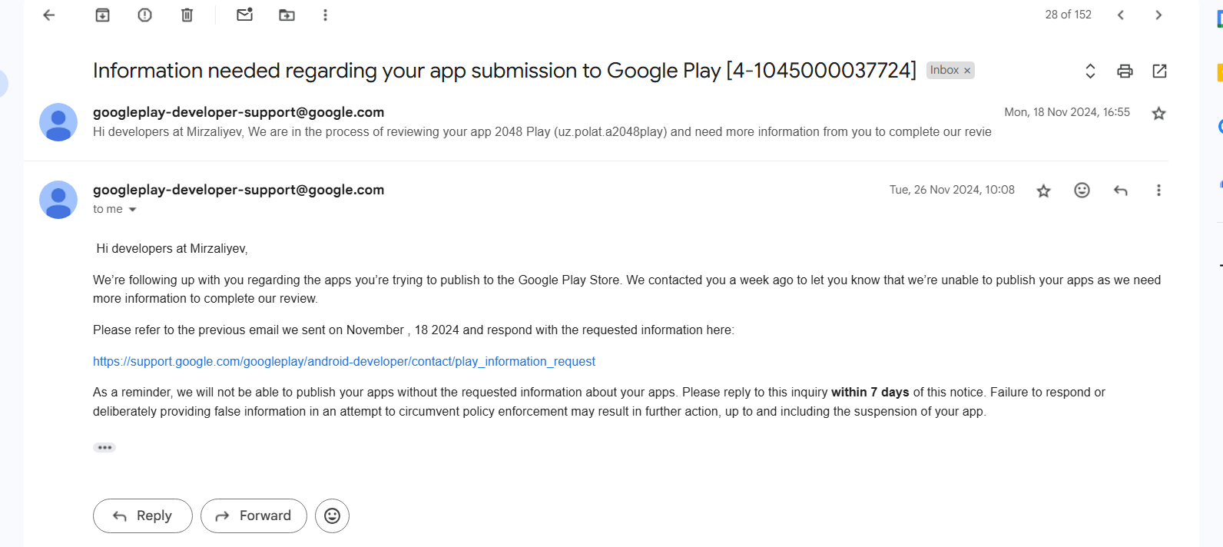Show trimmed content with three dots
The image size is (1223, 547).
104,447
